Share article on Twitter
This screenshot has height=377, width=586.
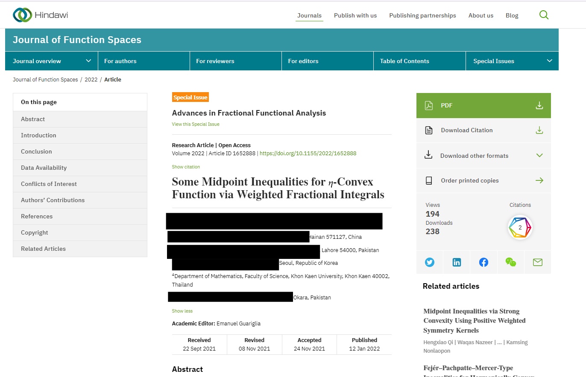click(x=430, y=262)
